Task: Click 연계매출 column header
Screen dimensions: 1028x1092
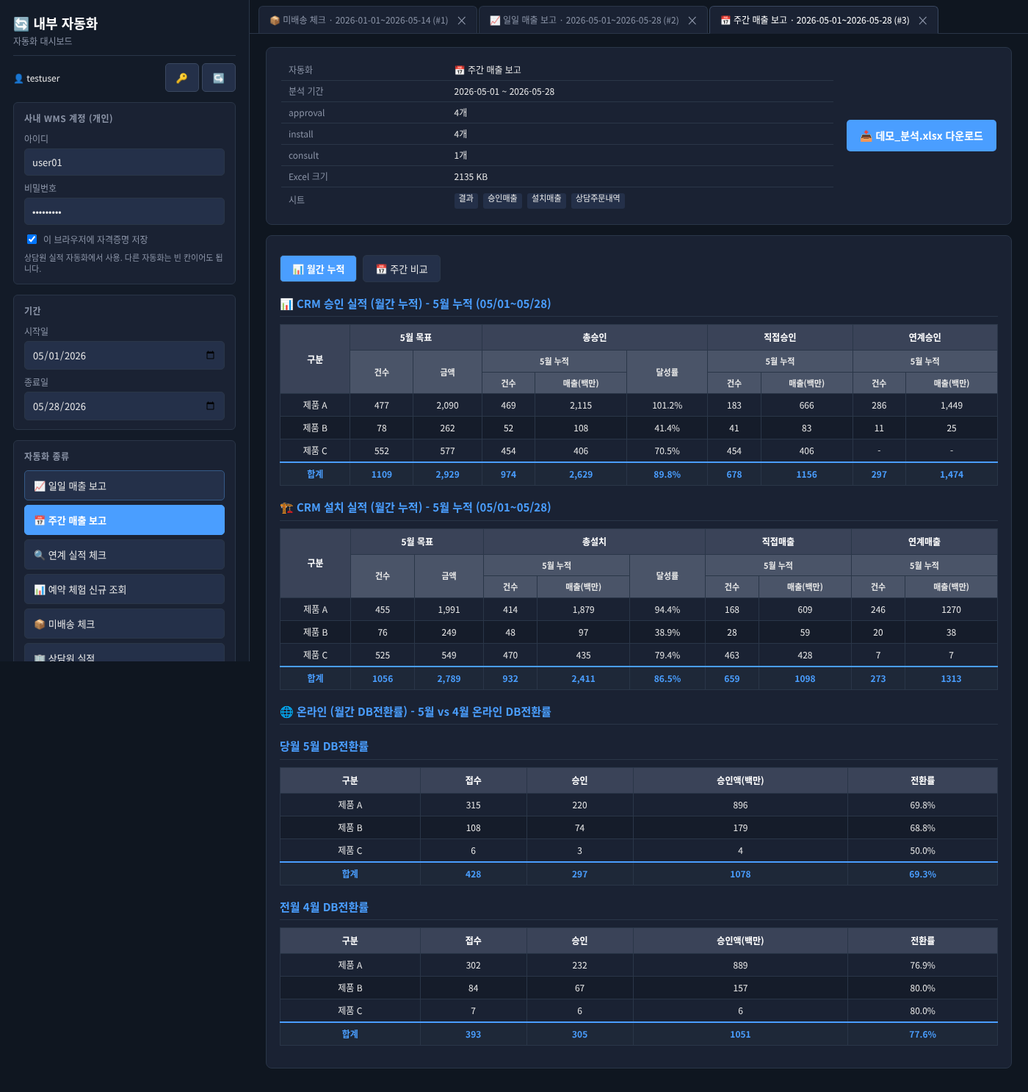Action: pos(924,542)
